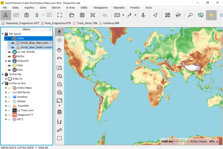Click the save disk icon

click(82, 15)
